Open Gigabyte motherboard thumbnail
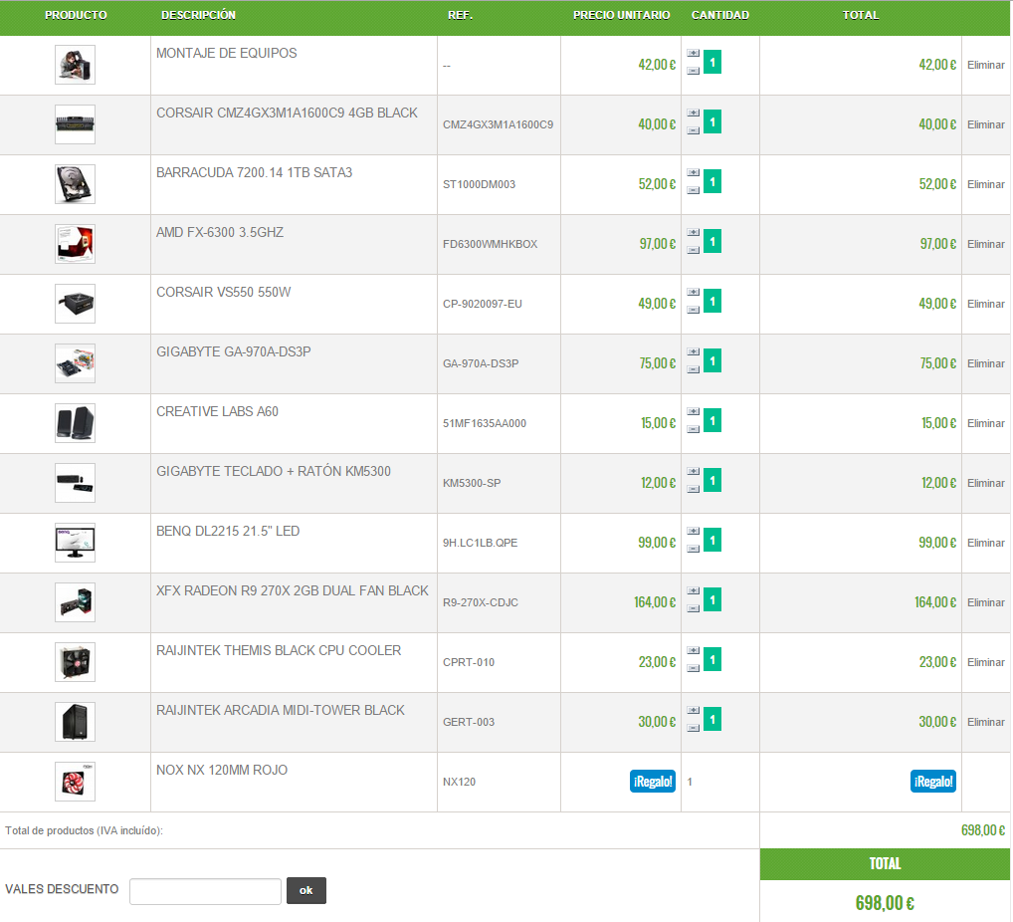Viewport: 1013px width, 922px height. click(x=75, y=363)
